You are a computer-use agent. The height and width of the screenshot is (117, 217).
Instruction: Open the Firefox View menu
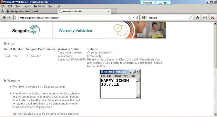tap(18, 6)
